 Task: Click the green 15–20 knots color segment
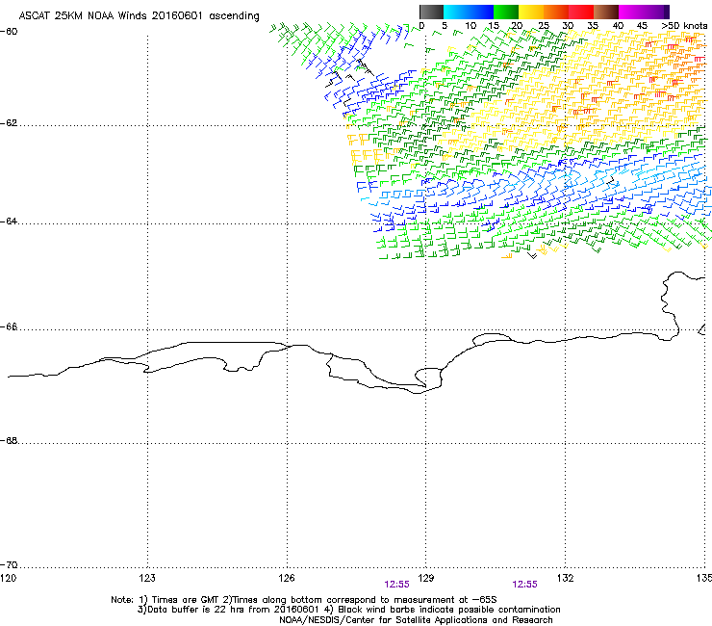pyautogui.click(x=506, y=12)
